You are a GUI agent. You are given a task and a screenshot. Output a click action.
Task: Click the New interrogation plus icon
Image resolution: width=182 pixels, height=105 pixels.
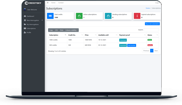25,20
